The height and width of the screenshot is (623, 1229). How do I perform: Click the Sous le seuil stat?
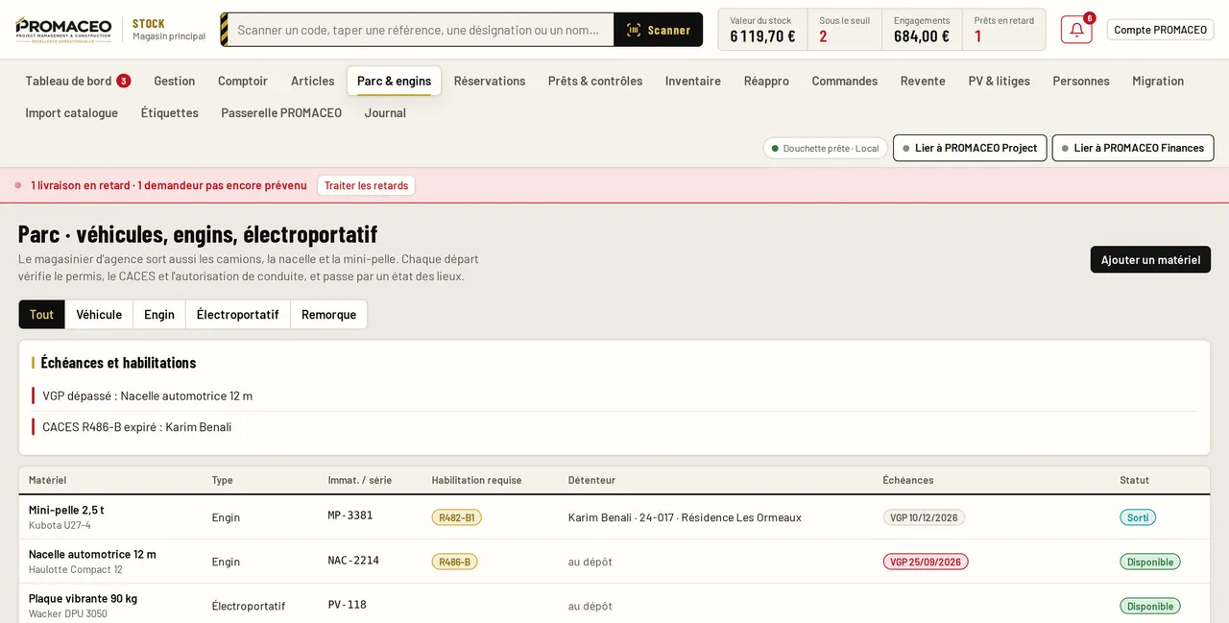844,30
